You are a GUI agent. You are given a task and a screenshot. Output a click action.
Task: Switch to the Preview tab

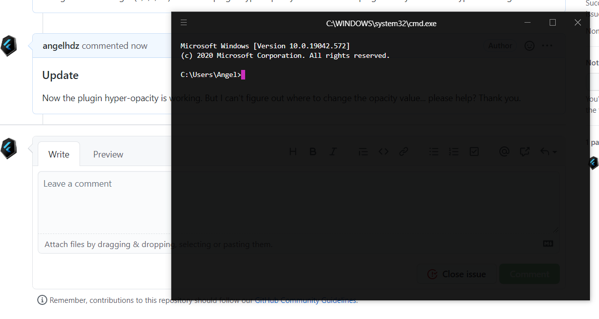pos(108,154)
